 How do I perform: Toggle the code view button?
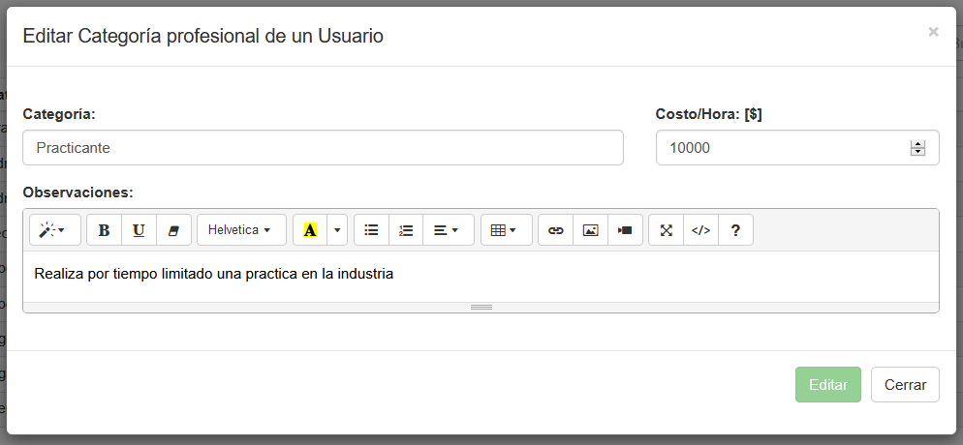(700, 230)
